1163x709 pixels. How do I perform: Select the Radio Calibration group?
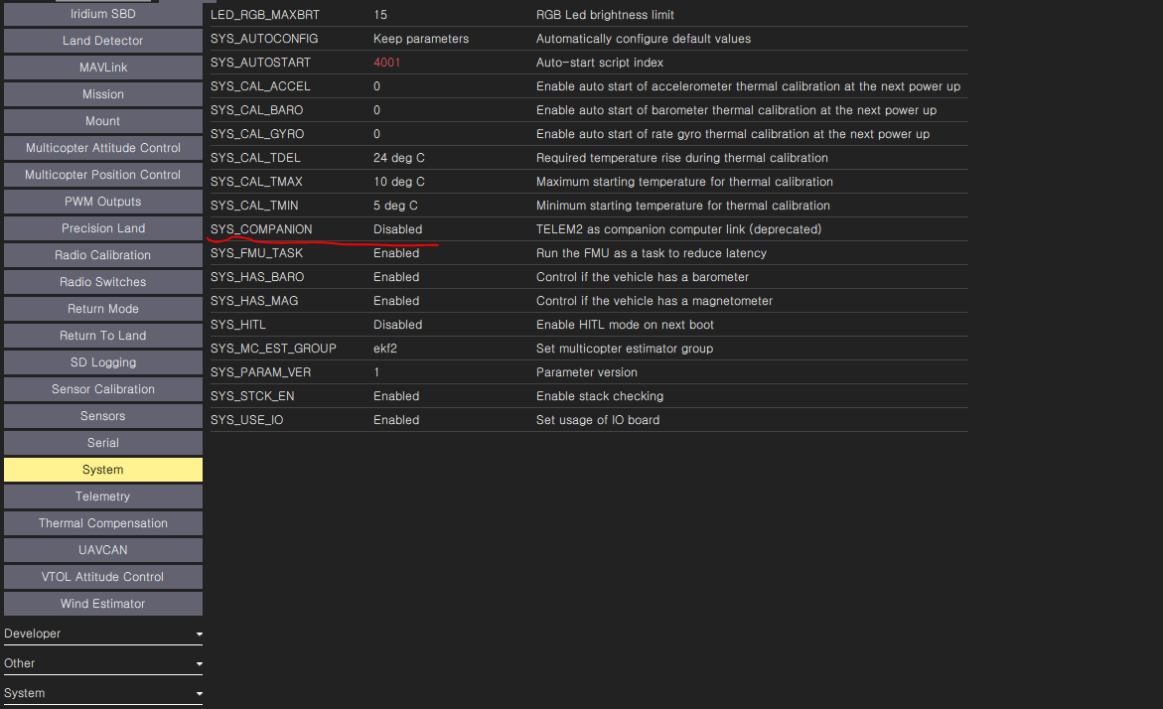[x=102, y=254]
